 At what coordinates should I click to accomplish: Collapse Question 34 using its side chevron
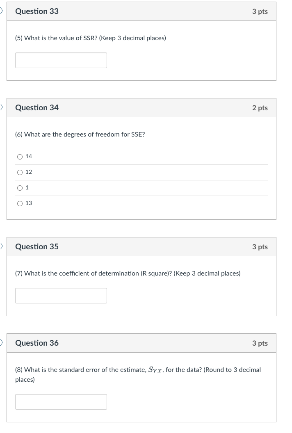point(1,107)
